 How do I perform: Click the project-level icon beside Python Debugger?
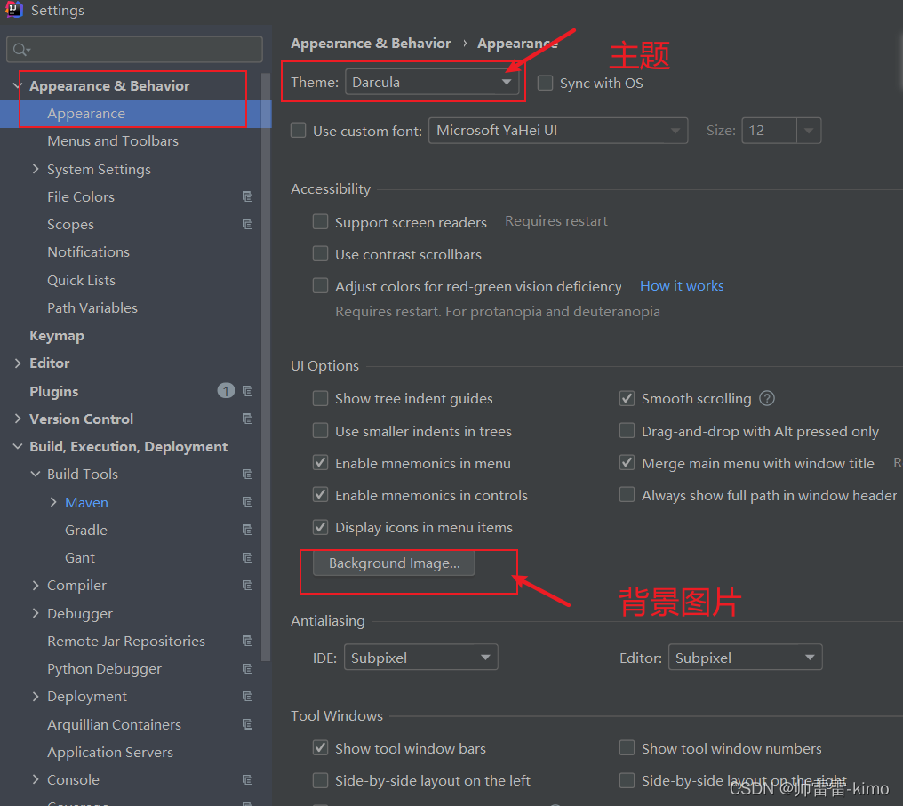(248, 669)
